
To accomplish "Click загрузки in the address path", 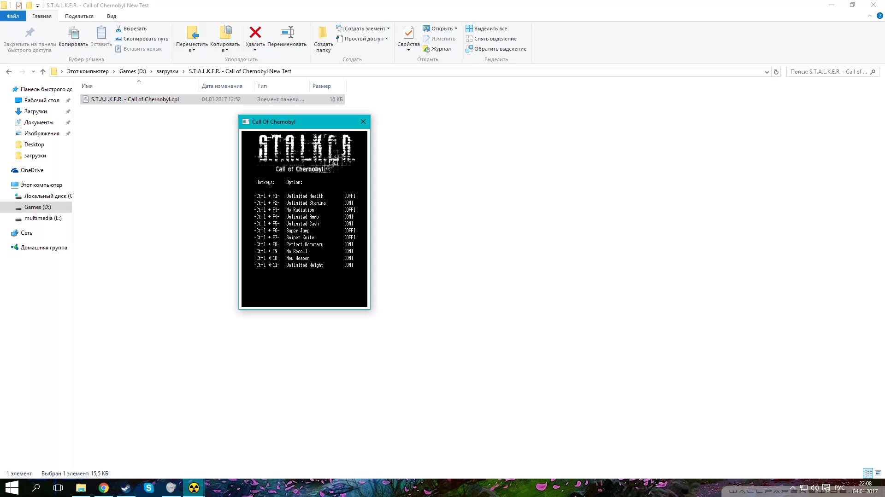I will point(167,71).
